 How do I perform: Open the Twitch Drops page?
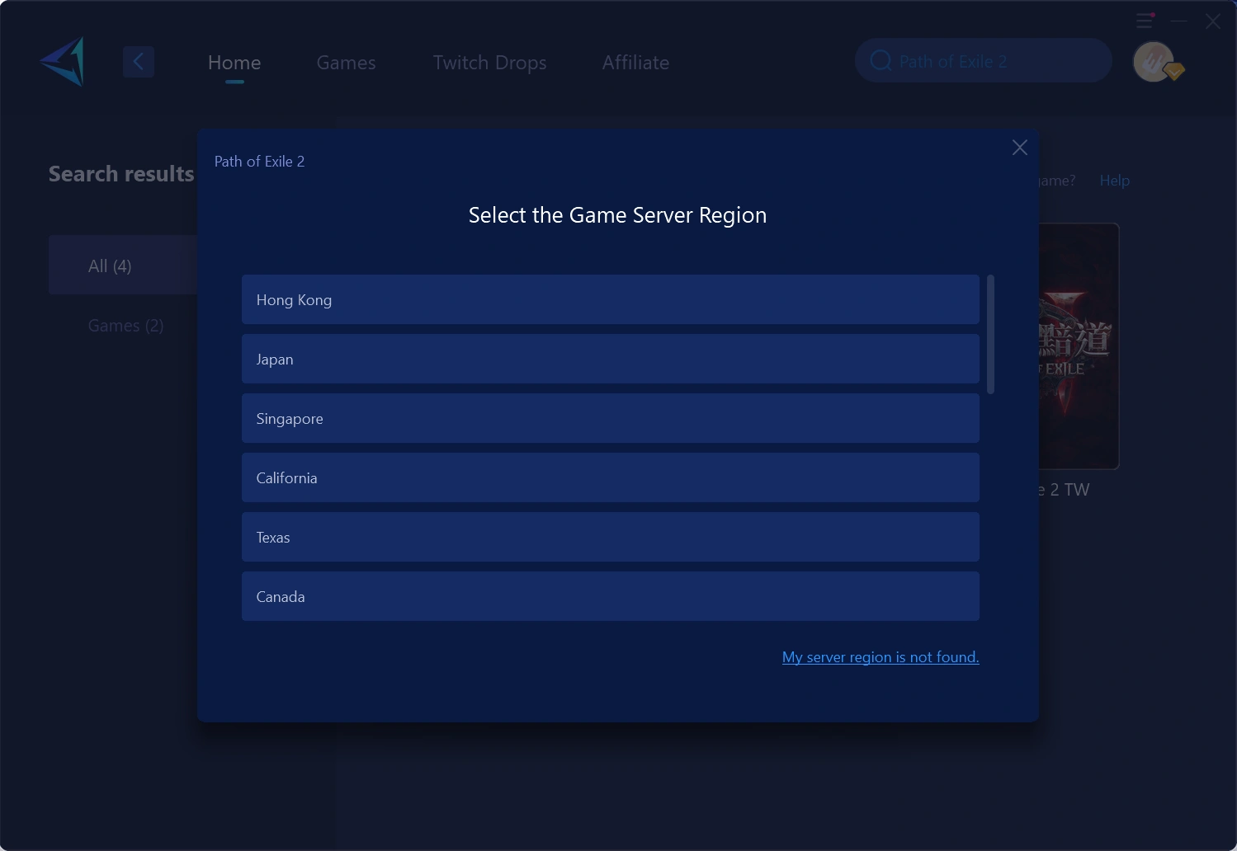pos(489,62)
